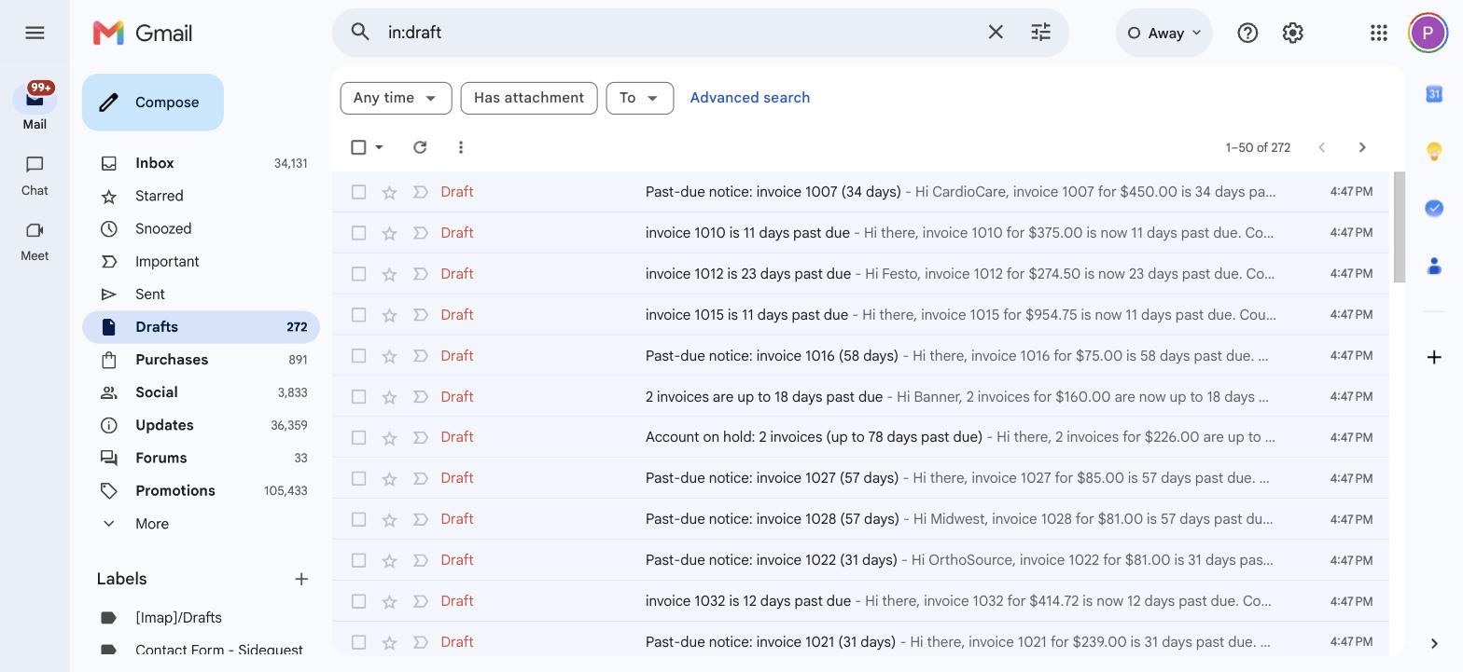
Task: Tick the master select checkbox
Action: pos(358,147)
